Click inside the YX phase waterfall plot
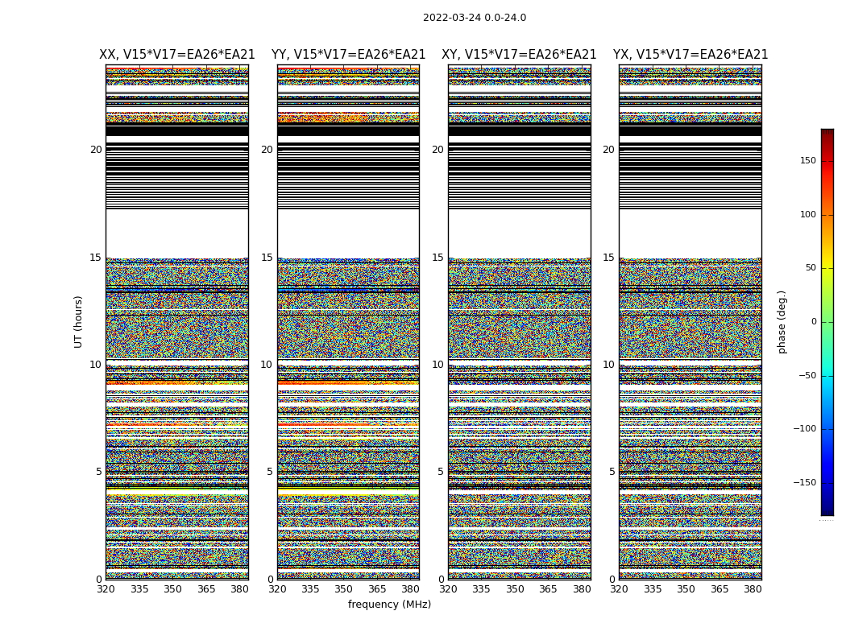The width and height of the screenshot is (846, 644). [690, 322]
